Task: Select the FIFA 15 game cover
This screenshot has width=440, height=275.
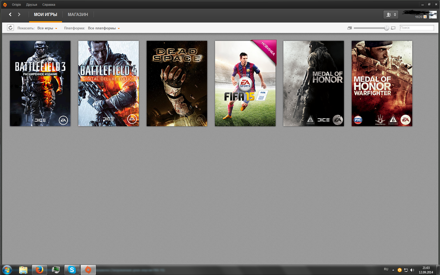Action: point(245,83)
